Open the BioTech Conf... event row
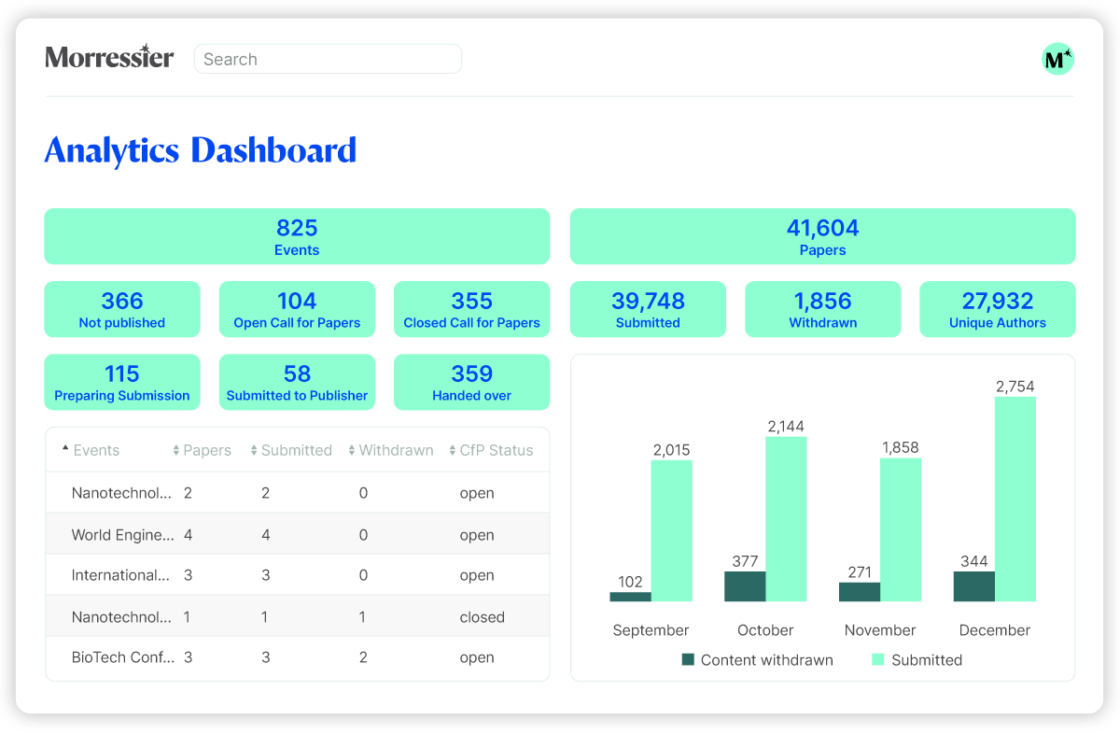Image resolution: width=1120 pixels, height=747 pixels. tap(297, 657)
